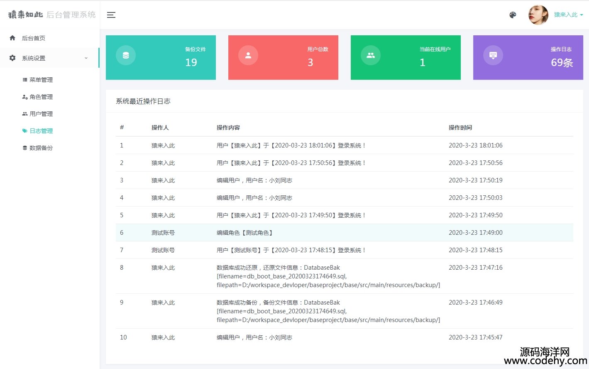Image resolution: width=589 pixels, height=369 pixels.
Task: Click the gear icon beside 系统设置
Action: [x=12, y=58]
